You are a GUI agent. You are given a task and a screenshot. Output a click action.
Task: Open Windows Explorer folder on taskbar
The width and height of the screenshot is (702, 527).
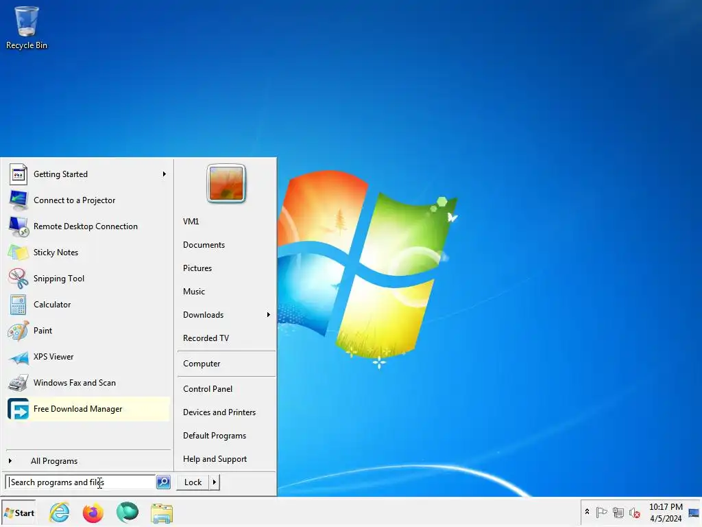[162, 513]
